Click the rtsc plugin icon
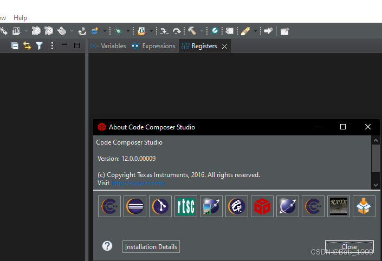This screenshot has width=382, height=261. click(186, 206)
